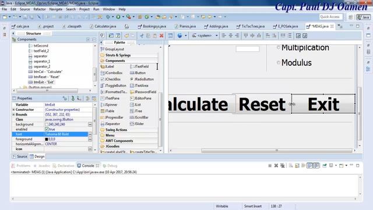Click the red X delete icon in designer toolbar

pyautogui.click(x=161, y=36)
